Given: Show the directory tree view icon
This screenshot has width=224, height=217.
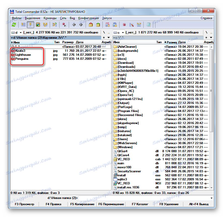Looking at the screenshot, I should click(x=45, y=25).
